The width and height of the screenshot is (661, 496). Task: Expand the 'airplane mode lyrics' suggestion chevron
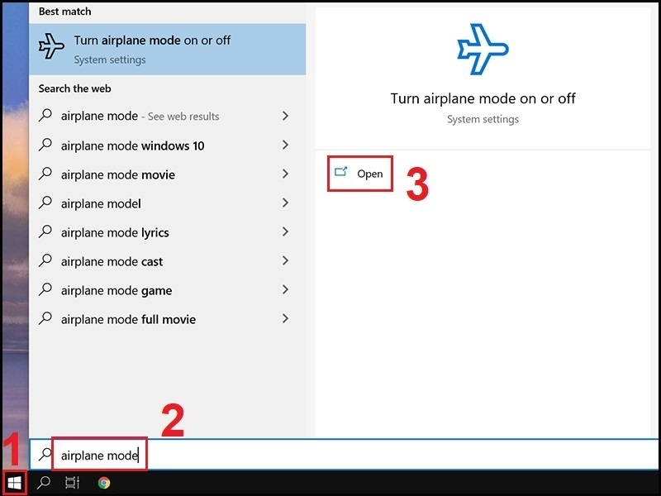(285, 232)
